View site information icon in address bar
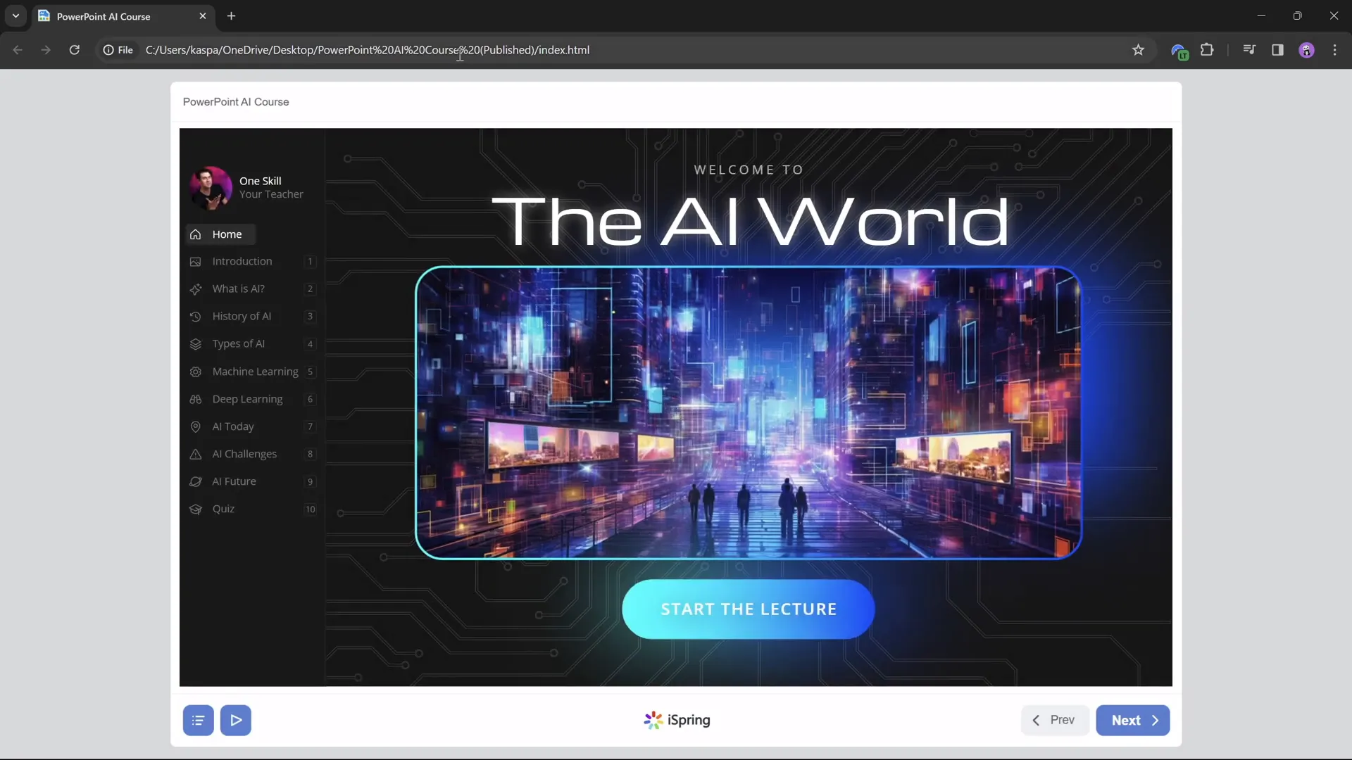 click(x=107, y=50)
